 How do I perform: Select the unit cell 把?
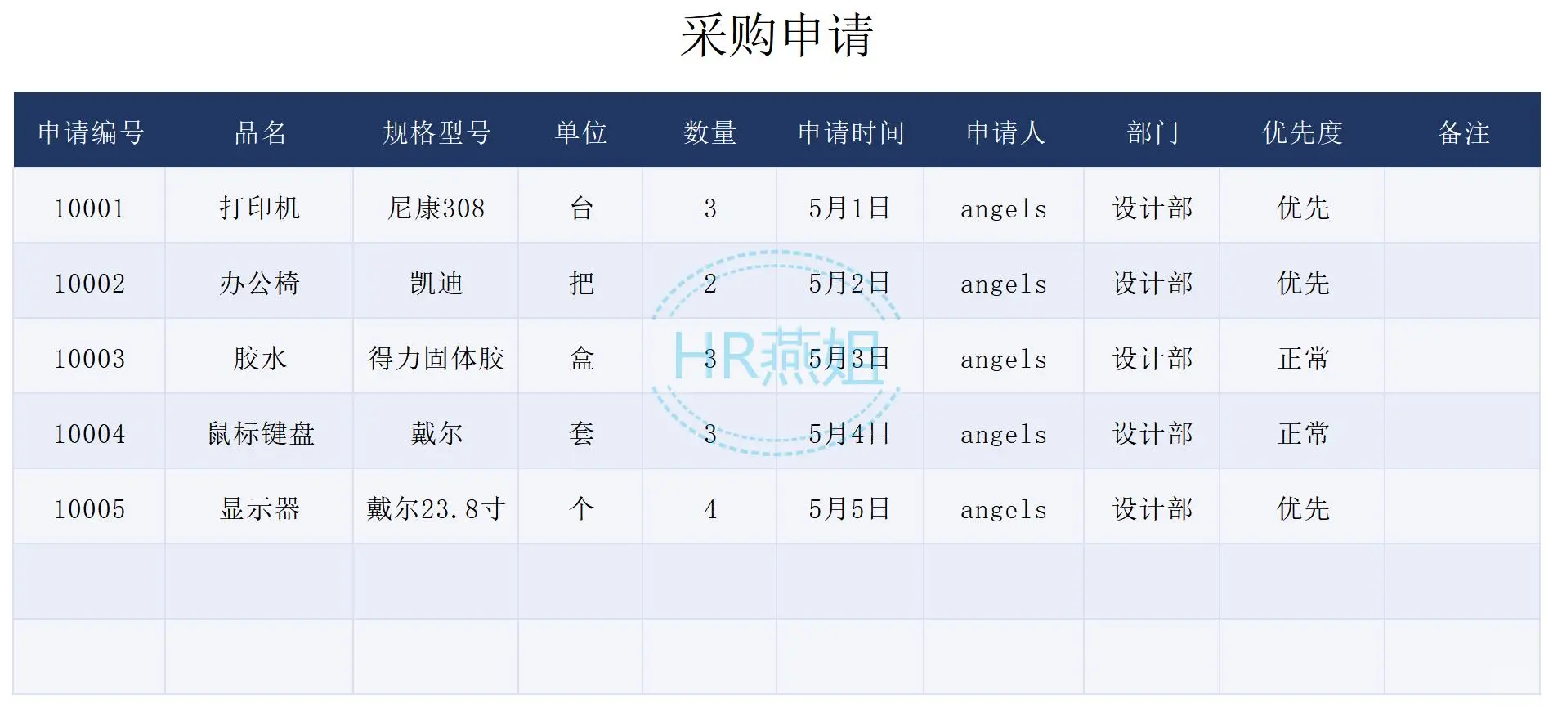(x=580, y=280)
